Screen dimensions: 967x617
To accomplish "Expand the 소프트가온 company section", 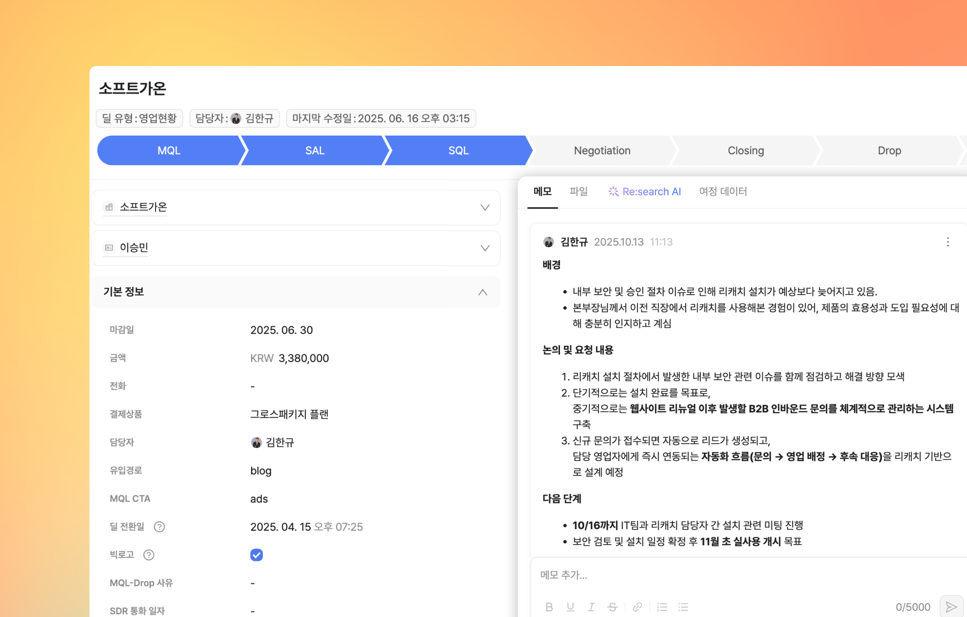I will pos(485,208).
